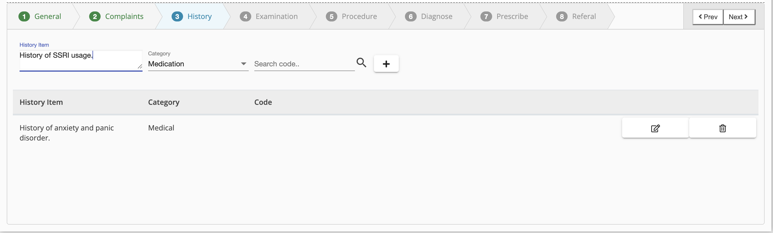
Task: Click the step 4 number badge
Action: [x=245, y=16]
